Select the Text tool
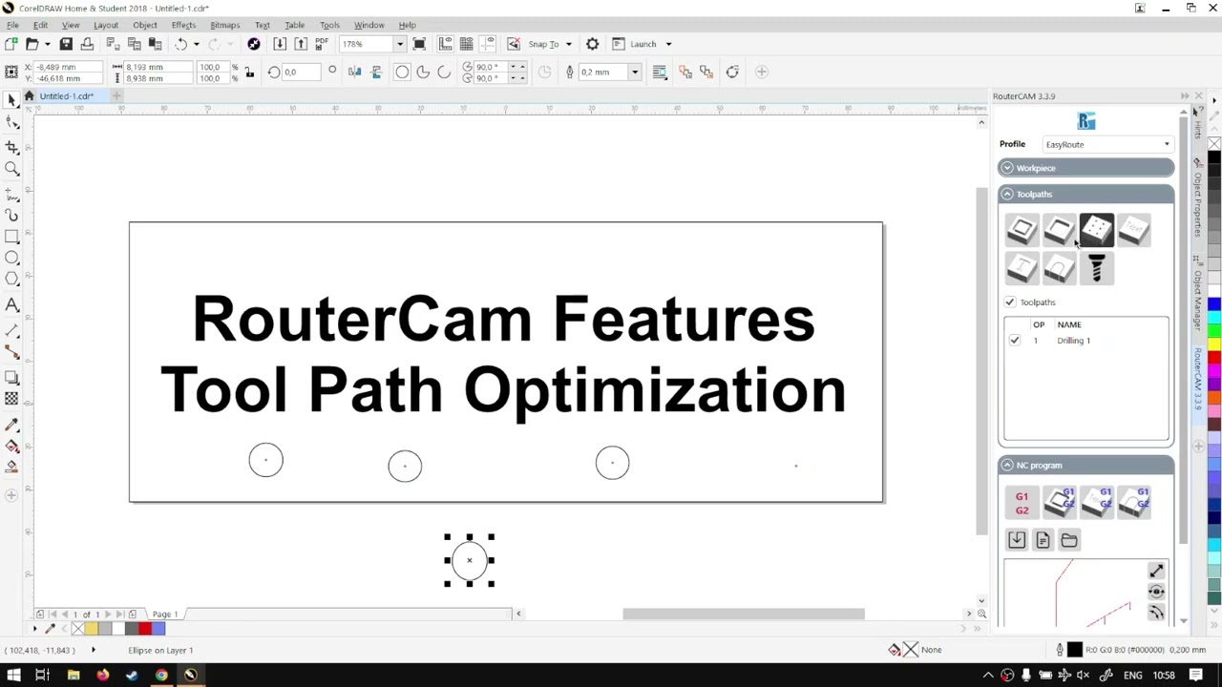This screenshot has height=687, width=1222. click(11, 305)
